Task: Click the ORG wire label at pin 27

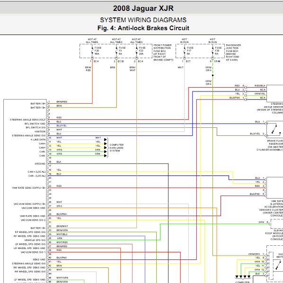Action: (x=59, y=206)
